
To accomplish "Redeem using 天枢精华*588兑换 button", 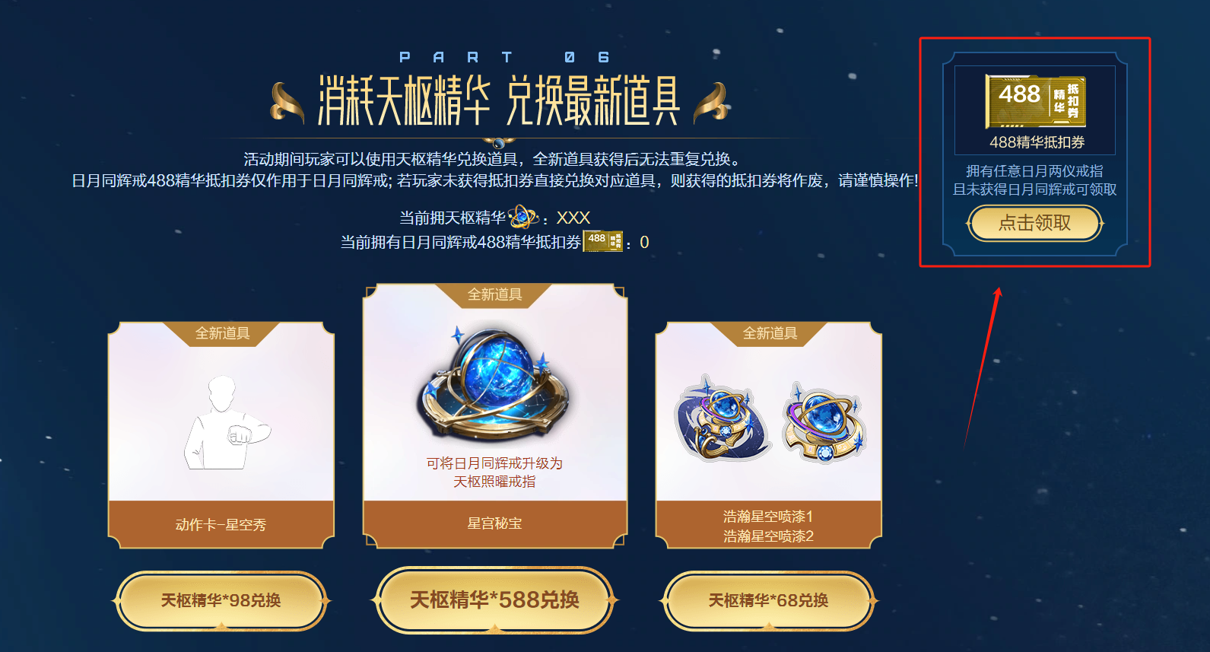I will [x=495, y=600].
